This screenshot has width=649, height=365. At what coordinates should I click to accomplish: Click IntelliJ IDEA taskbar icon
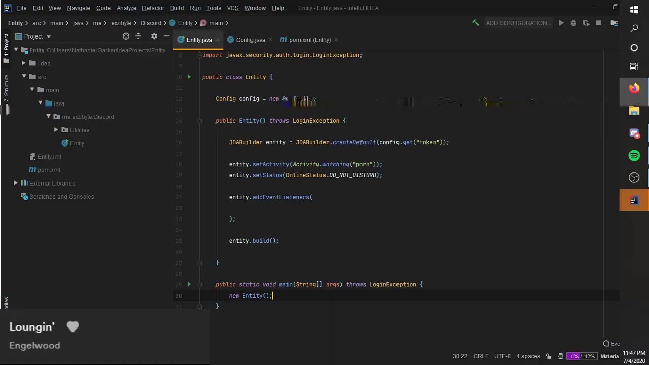(x=634, y=200)
